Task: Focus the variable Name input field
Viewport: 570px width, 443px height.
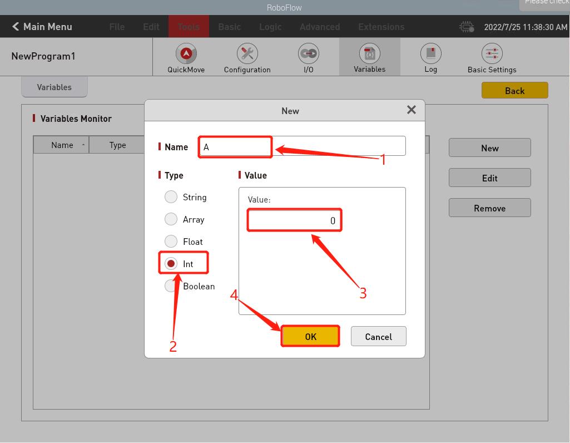Action: point(302,146)
